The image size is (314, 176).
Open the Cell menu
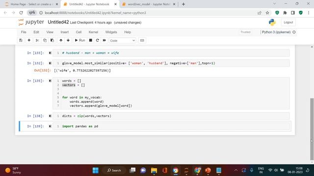point(78,32)
